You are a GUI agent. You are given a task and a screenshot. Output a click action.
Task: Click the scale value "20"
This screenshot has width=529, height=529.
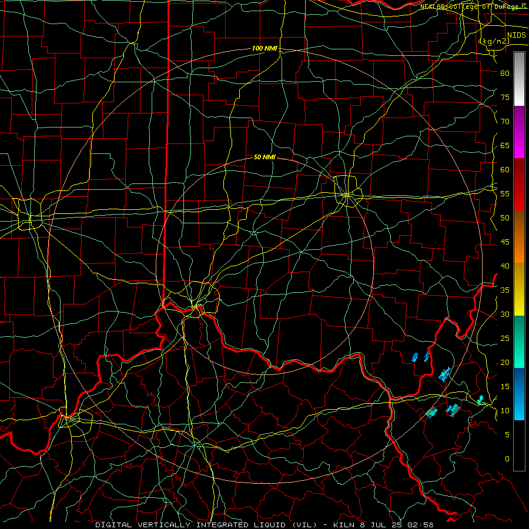coord(505,363)
